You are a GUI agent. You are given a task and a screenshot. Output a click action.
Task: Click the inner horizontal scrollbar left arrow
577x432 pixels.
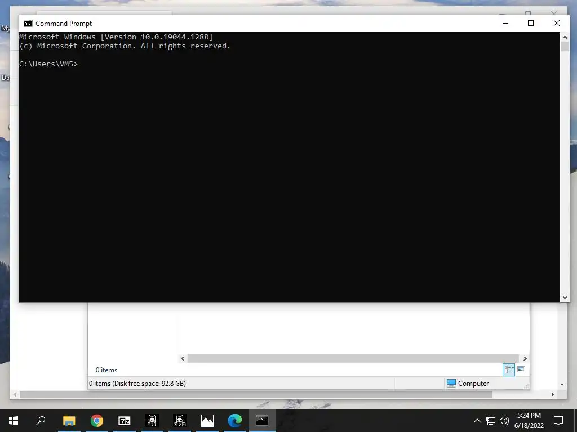coord(183,358)
